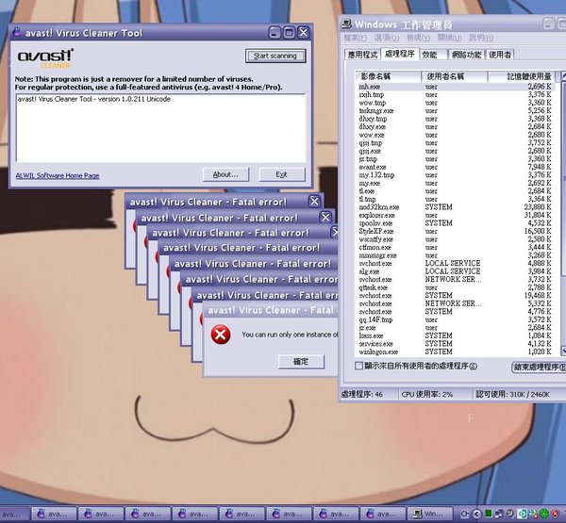This screenshot has height=523, width=566.
Task: Select the qttask.exe process row
Action: [457, 287]
